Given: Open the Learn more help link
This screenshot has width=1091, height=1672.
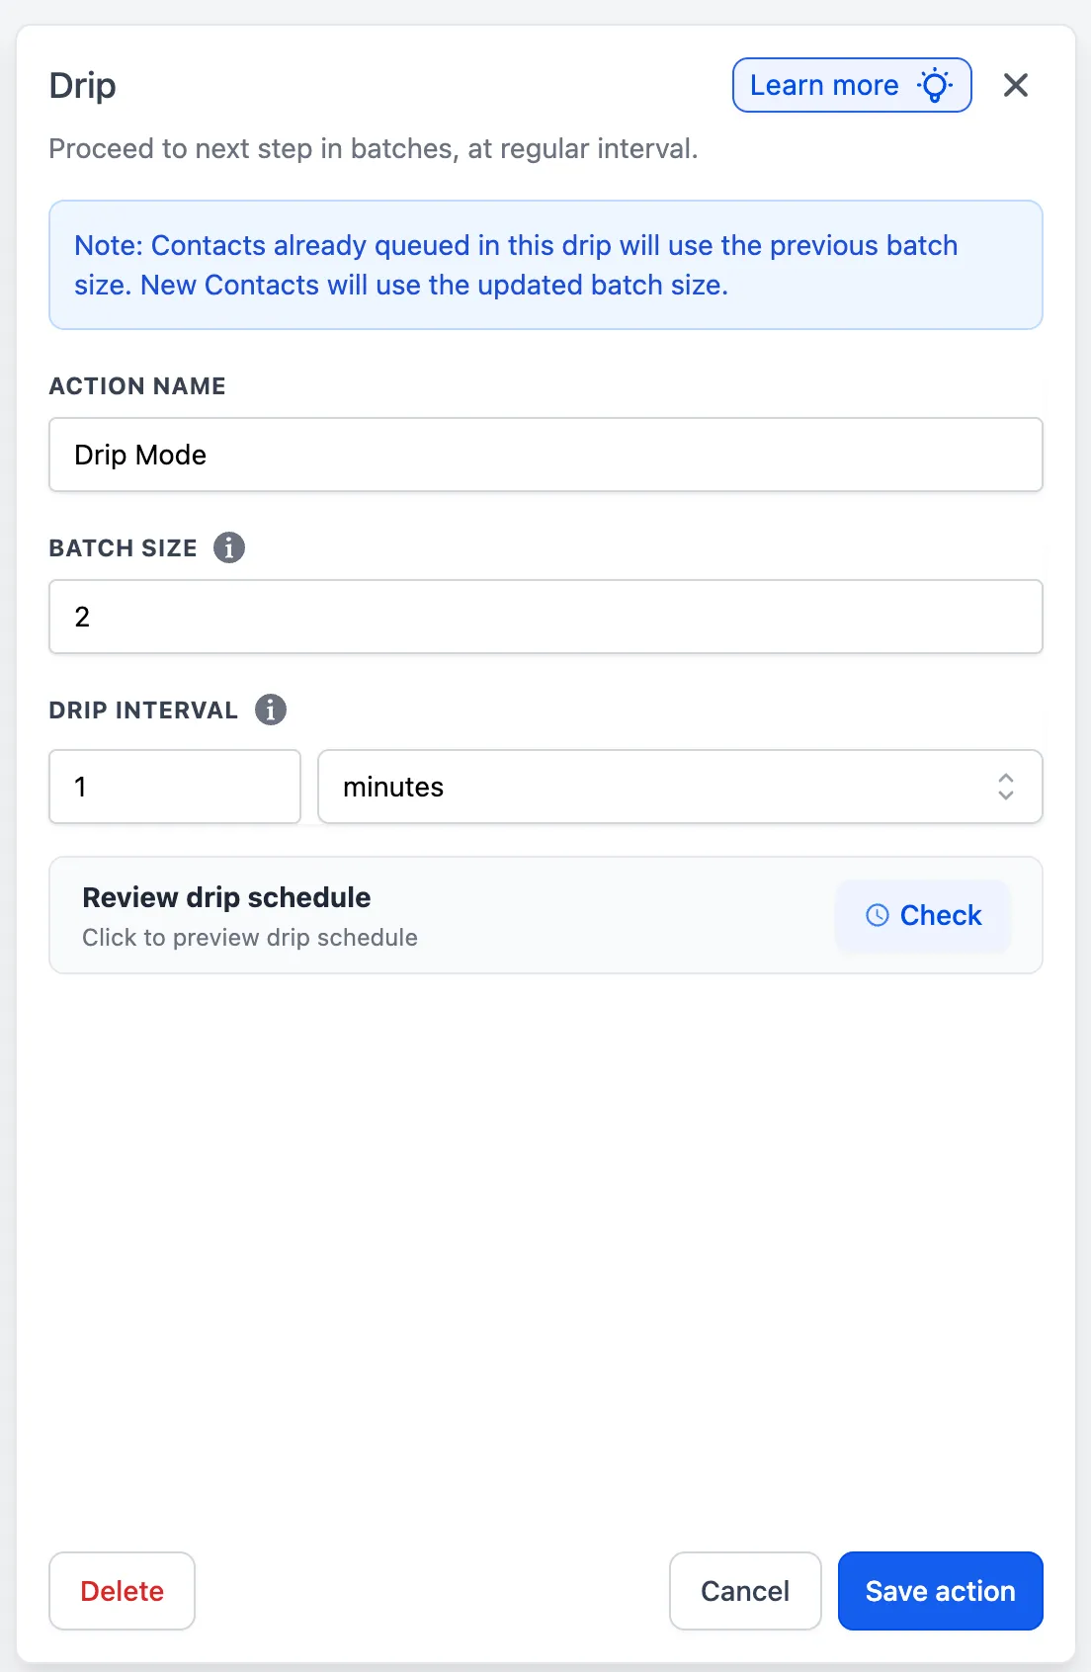Looking at the screenshot, I should (852, 85).
